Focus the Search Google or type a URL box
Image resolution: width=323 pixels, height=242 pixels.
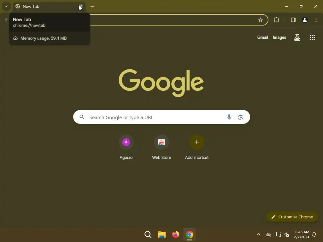tap(161, 117)
